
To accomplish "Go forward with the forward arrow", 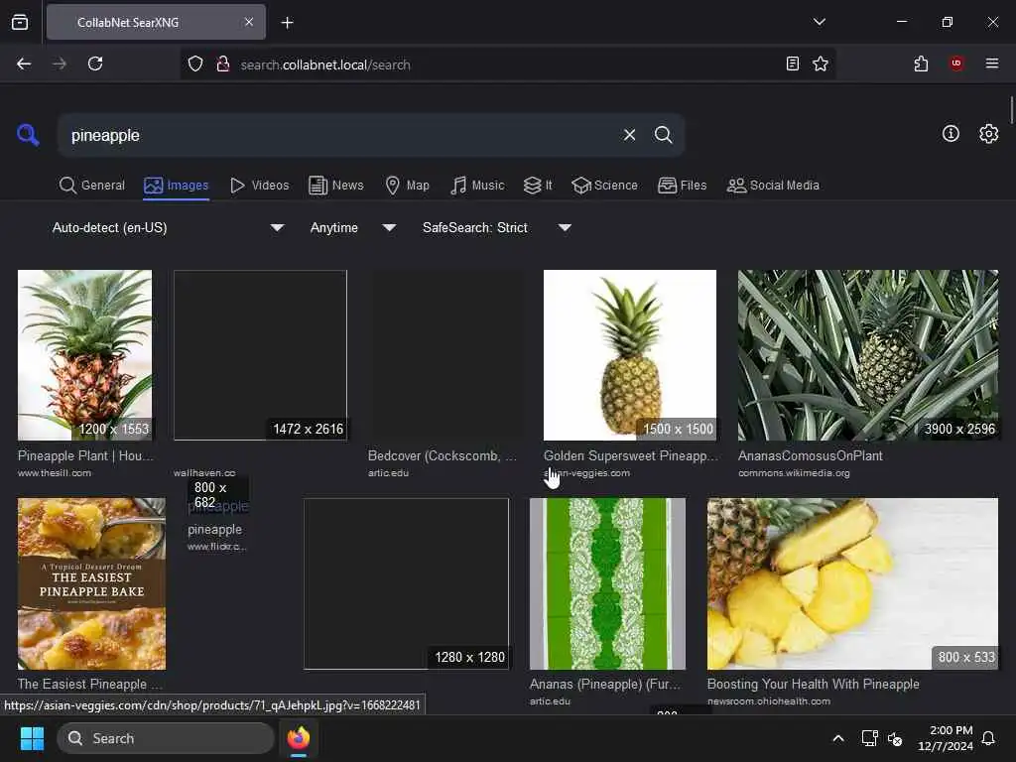I will coord(60,63).
